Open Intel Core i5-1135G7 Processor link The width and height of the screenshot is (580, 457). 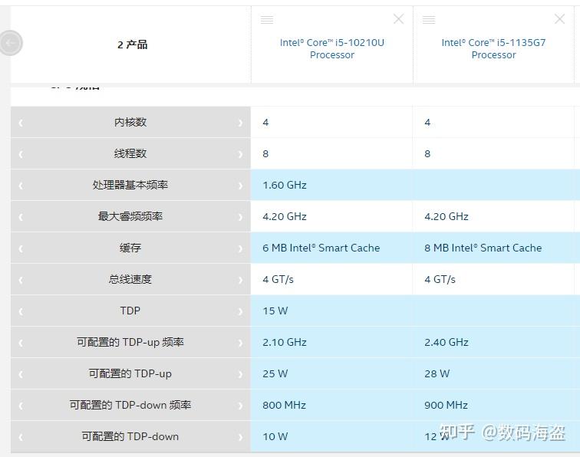493,48
